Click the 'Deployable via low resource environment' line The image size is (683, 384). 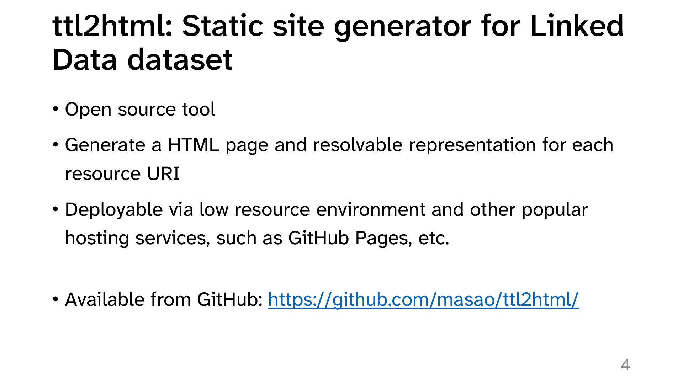pyautogui.click(x=326, y=209)
